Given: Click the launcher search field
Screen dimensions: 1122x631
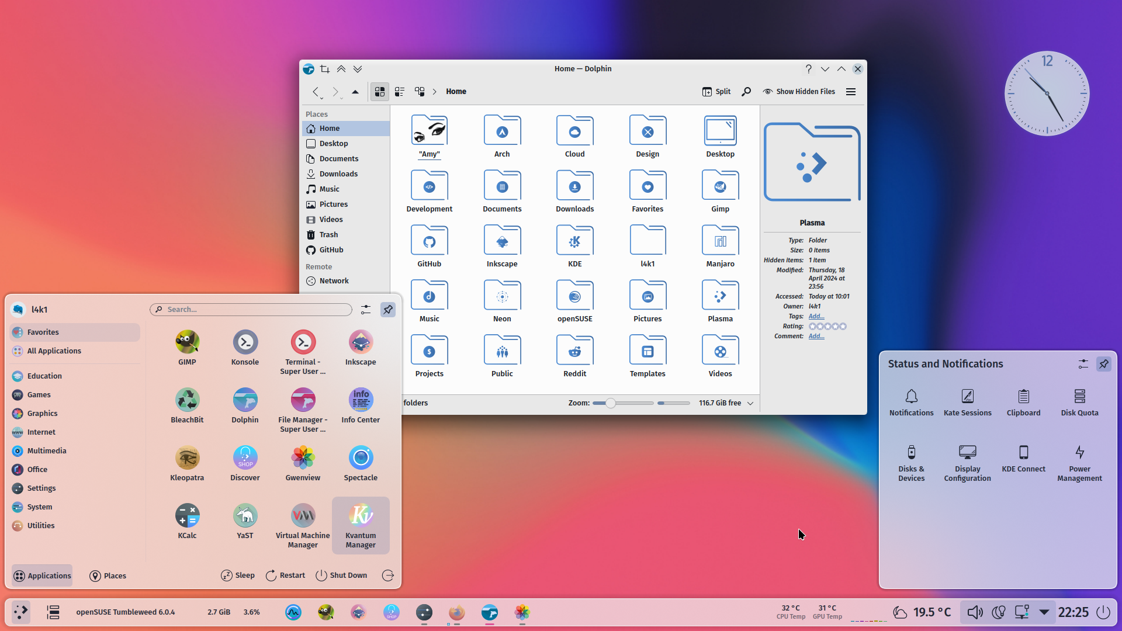Looking at the screenshot, I should point(251,310).
